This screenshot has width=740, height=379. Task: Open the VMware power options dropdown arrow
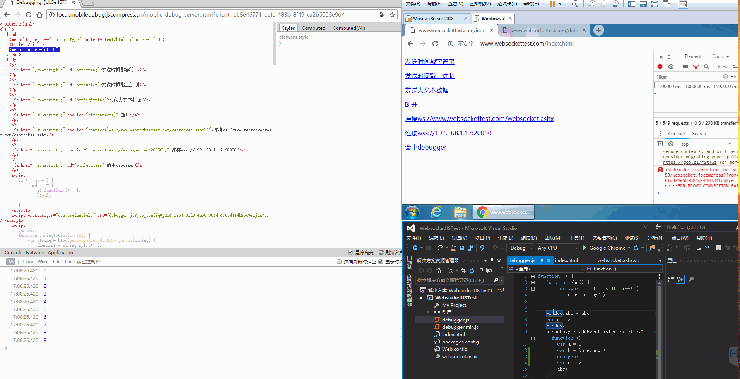[560, 4]
